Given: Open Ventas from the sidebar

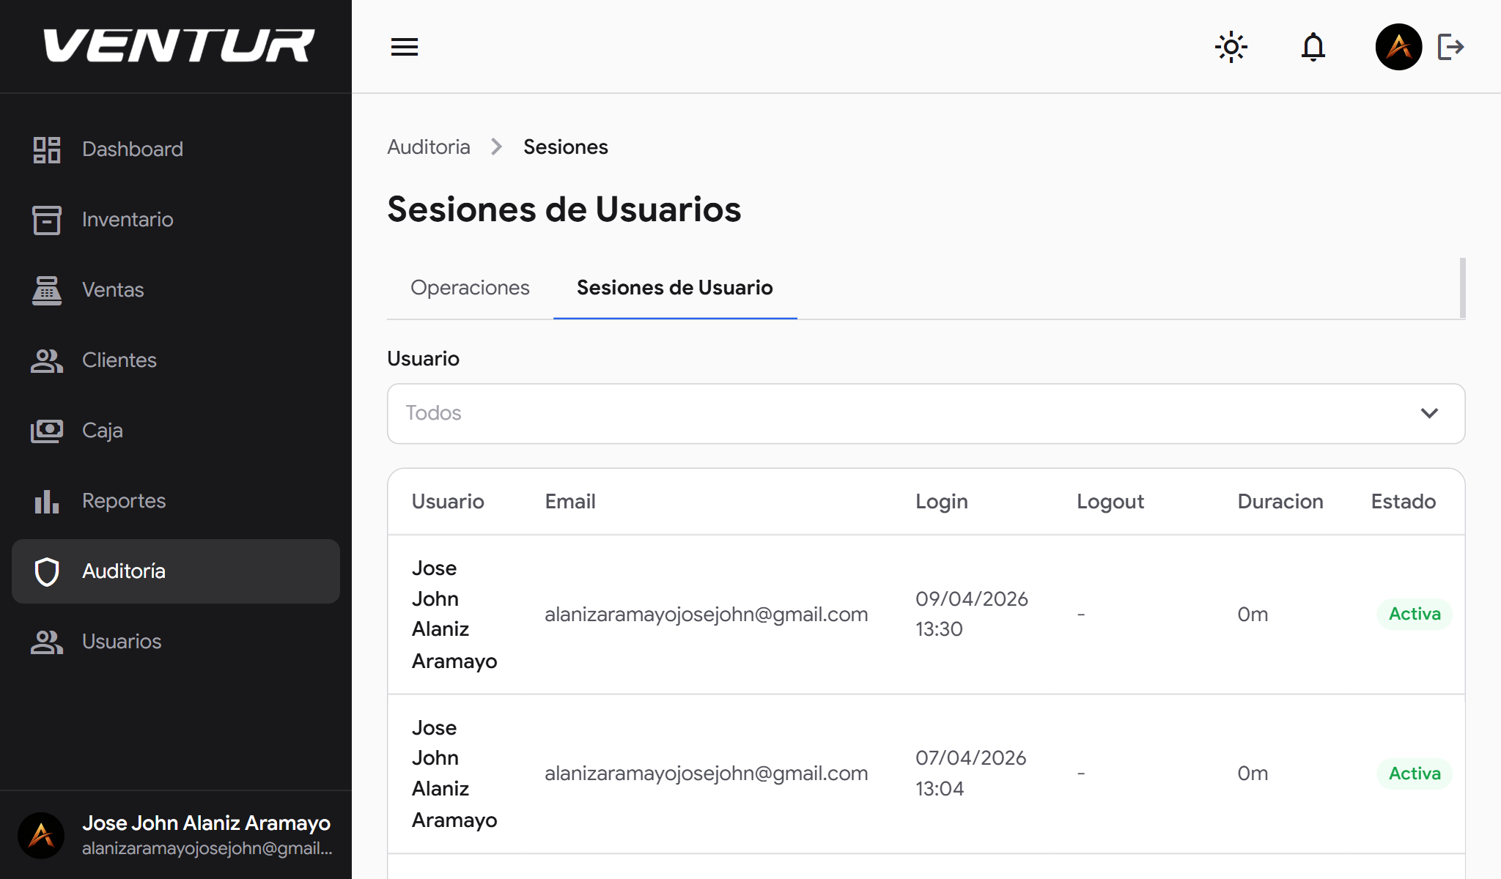Looking at the screenshot, I should coord(112,289).
